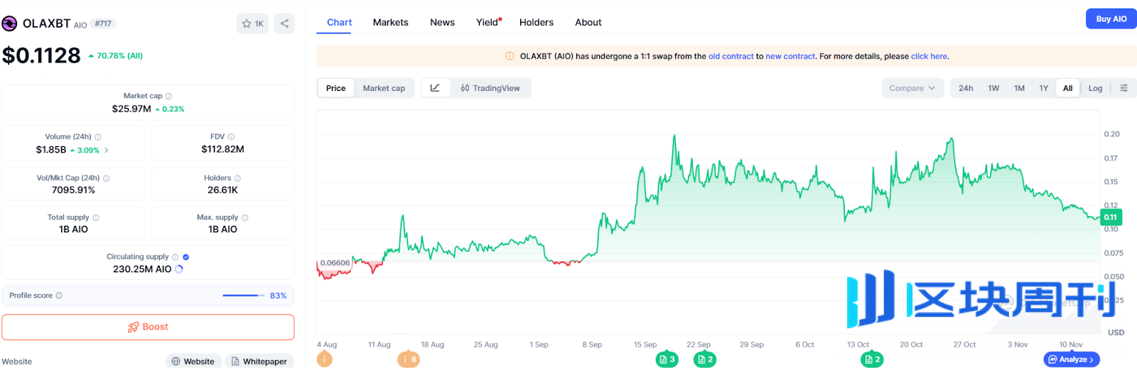The width and height of the screenshot is (1137, 368).
Task: Click the green 0.11 current price tag
Action: tap(1111, 217)
